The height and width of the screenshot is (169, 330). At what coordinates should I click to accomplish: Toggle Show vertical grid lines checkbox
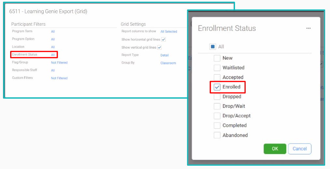point(160,47)
